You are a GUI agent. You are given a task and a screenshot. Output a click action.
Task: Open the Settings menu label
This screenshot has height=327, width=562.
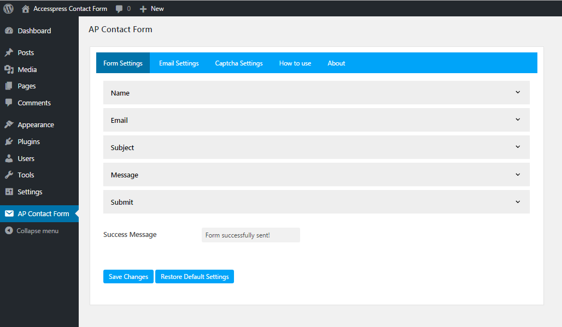pos(30,192)
